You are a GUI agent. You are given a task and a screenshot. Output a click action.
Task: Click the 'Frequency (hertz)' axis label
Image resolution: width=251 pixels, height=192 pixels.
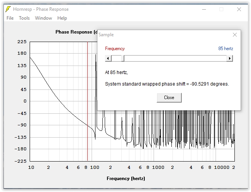[x=126, y=179]
